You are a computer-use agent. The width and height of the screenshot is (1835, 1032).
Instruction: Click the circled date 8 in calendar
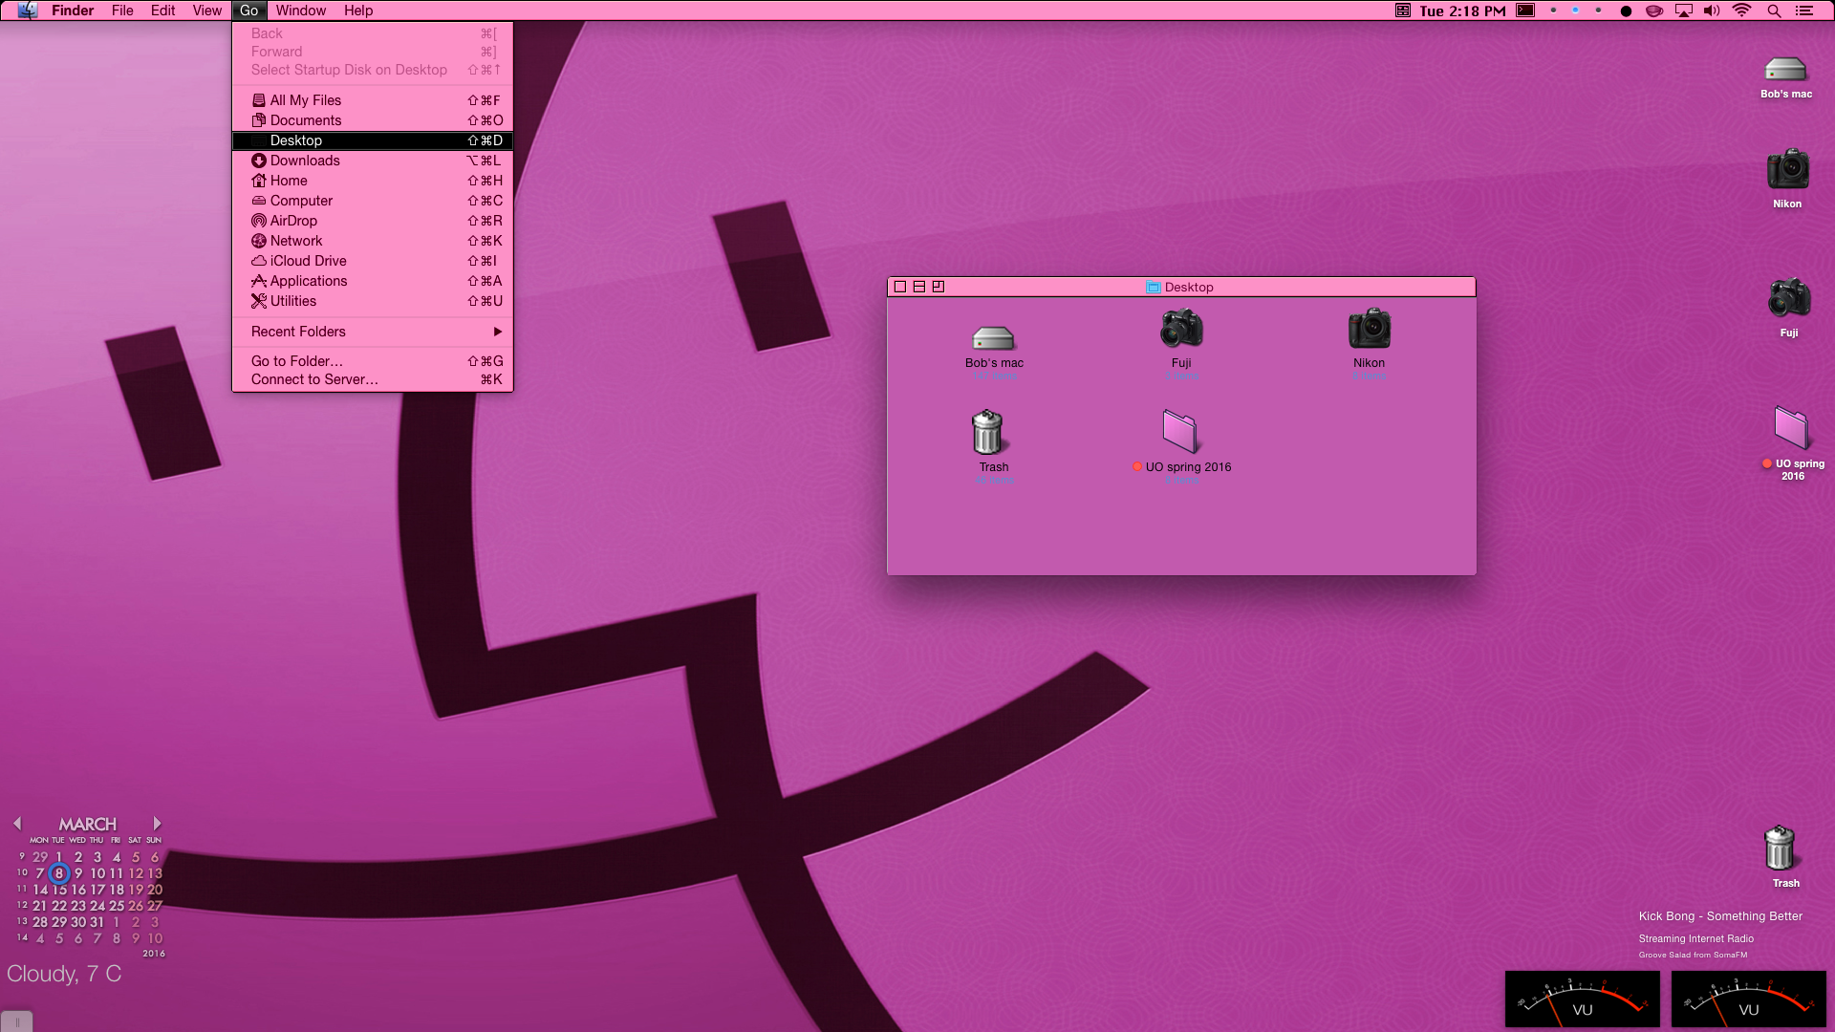(59, 873)
